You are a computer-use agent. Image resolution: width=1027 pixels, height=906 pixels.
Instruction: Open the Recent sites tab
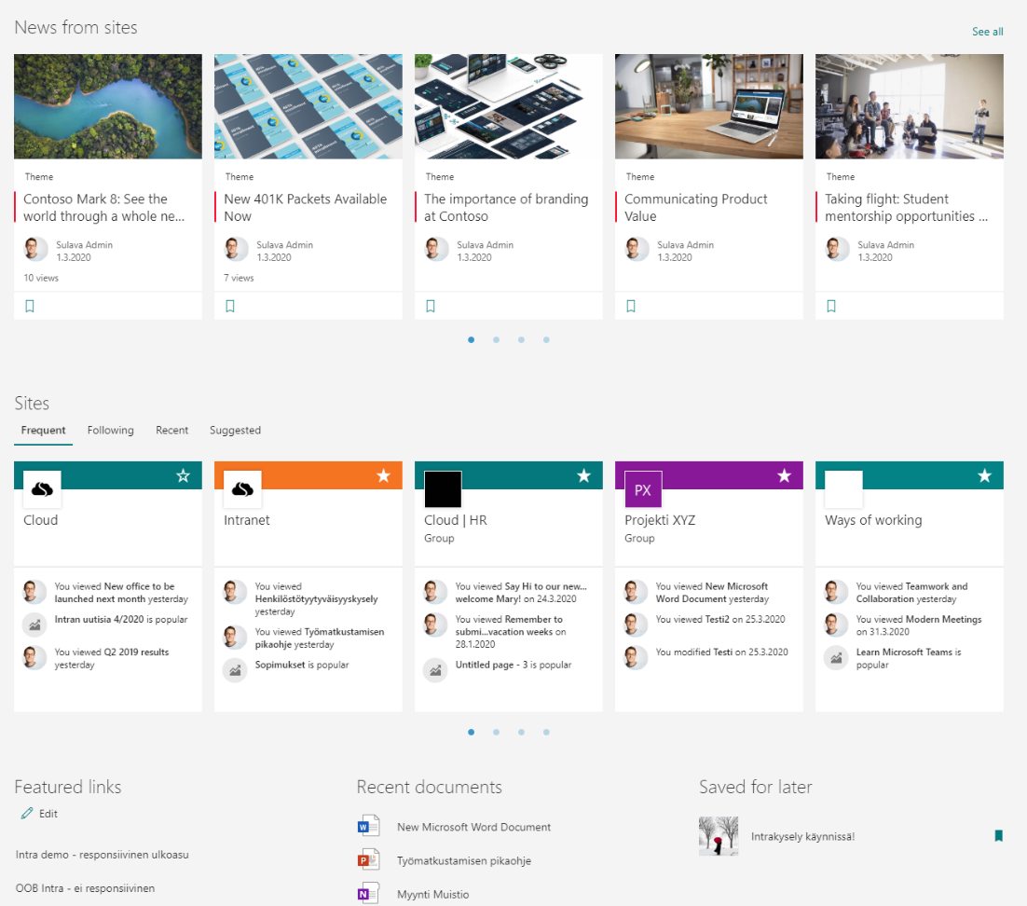click(171, 431)
